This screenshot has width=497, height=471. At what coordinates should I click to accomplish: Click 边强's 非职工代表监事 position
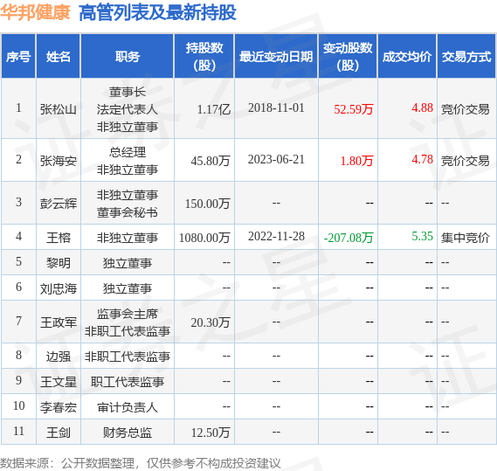click(128, 357)
